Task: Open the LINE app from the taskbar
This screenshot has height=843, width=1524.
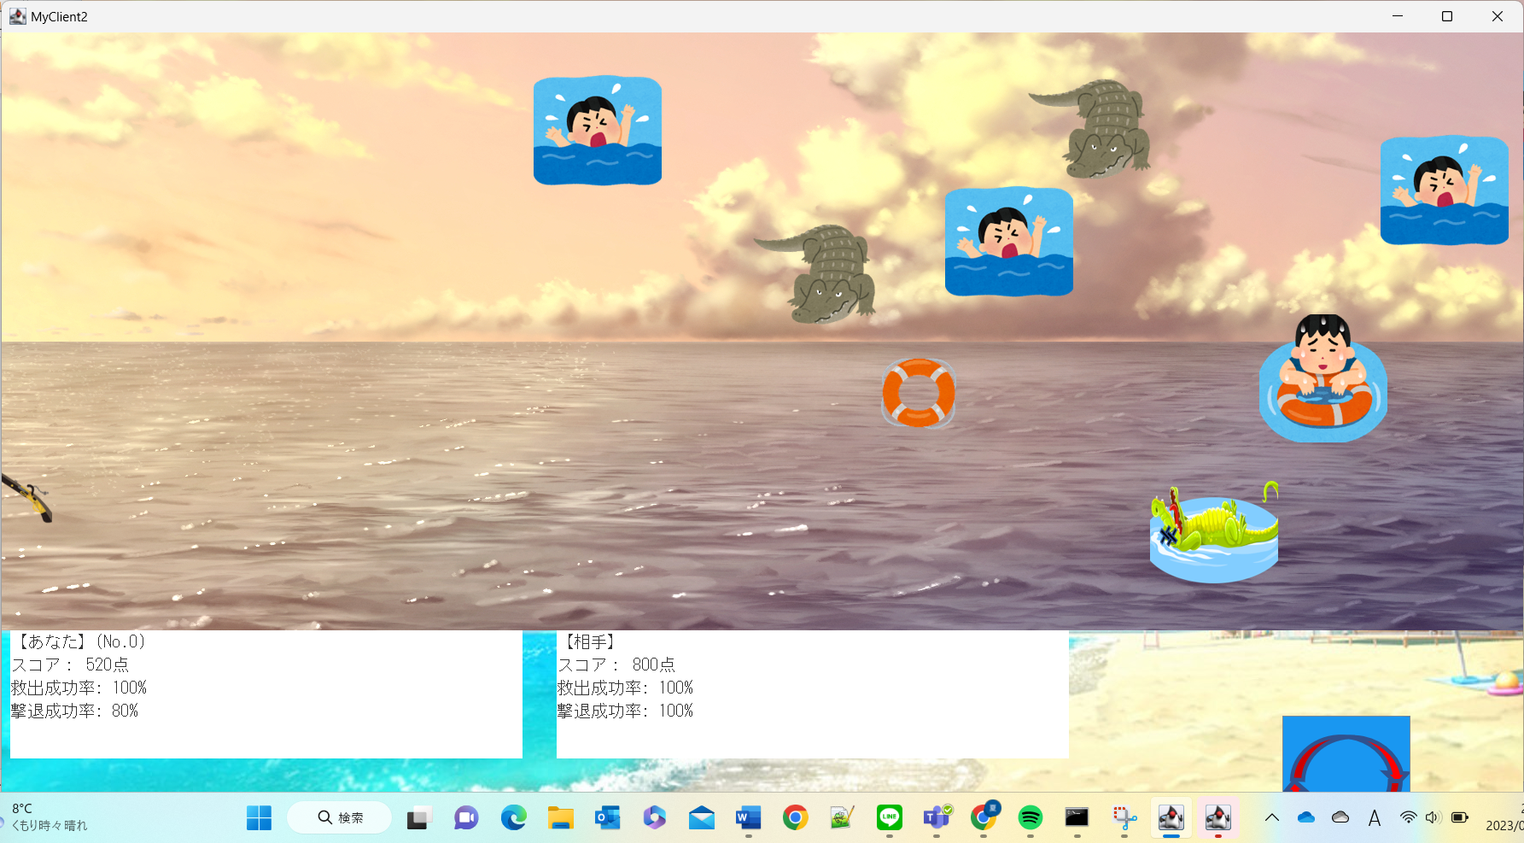Action: click(x=889, y=818)
